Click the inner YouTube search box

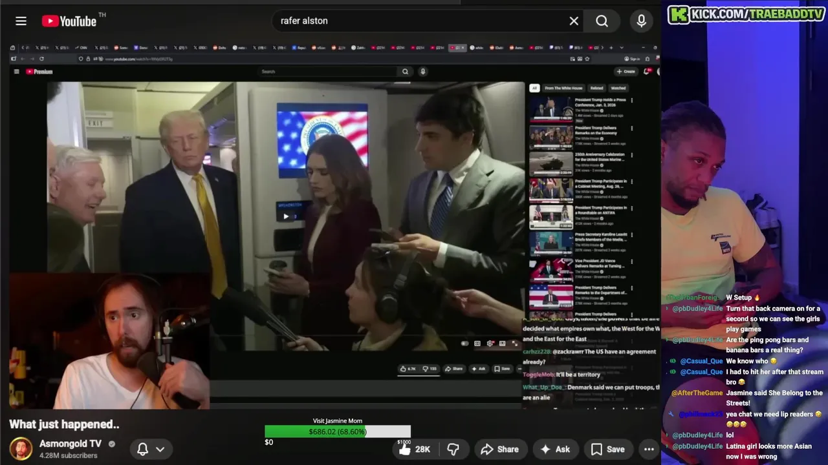pyautogui.click(x=327, y=72)
